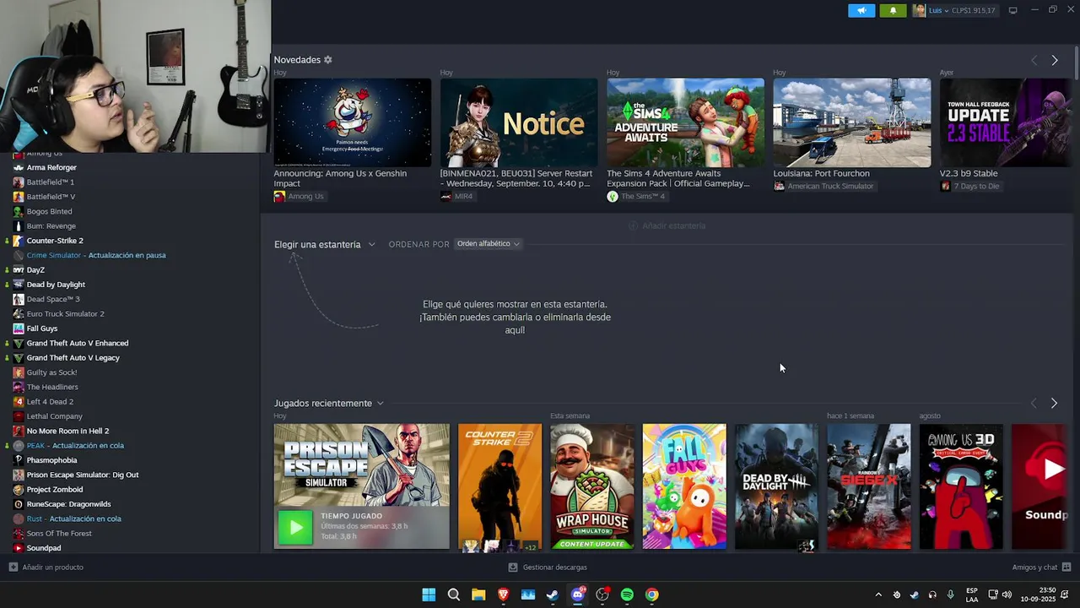Switch to Big Picture mode icon
Screen dimensions: 1080x608
pyautogui.click(x=1012, y=10)
